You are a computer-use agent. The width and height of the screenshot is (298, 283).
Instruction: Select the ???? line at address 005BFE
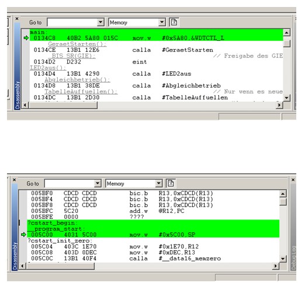point(153,217)
